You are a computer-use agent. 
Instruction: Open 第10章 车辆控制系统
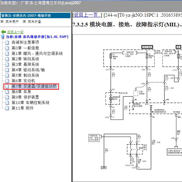(x=30, y=103)
